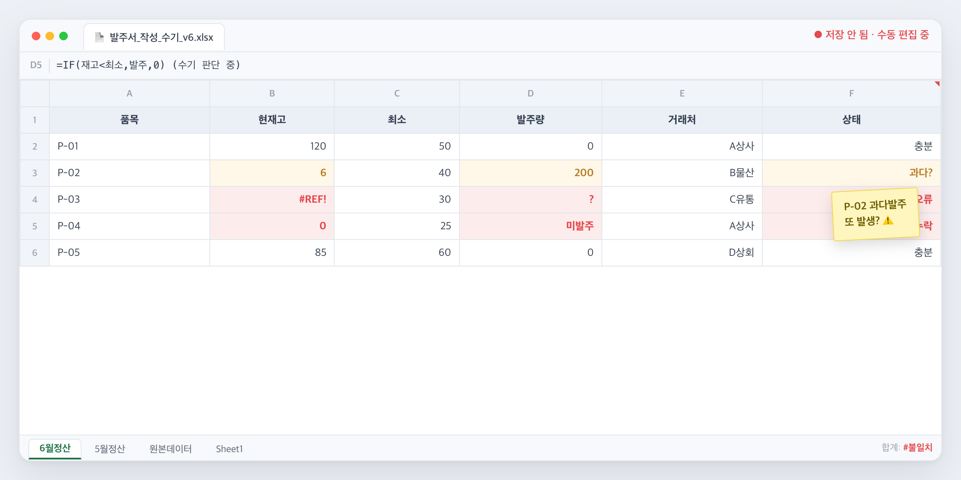Click the C유통 supplier cell
The width and height of the screenshot is (961, 480).
coord(682,200)
